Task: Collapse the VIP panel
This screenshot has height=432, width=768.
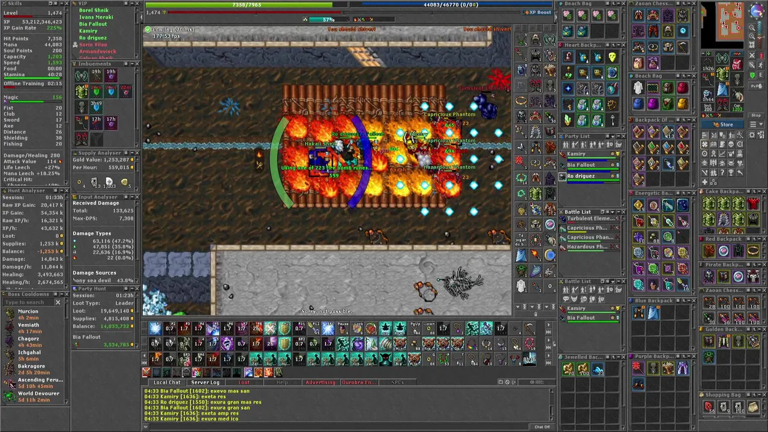Action: [x=132, y=4]
